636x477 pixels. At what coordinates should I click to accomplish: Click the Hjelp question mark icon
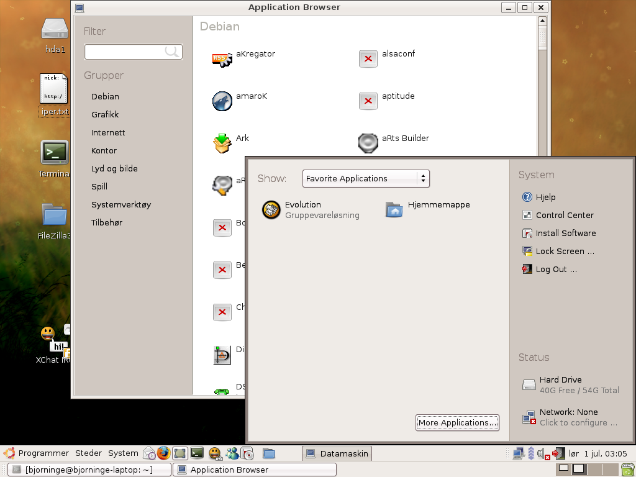point(527,197)
